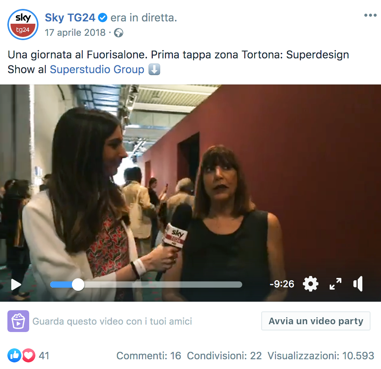Expand video to fullscreen
This screenshot has height=369, width=381.
[x=335, y=284]
